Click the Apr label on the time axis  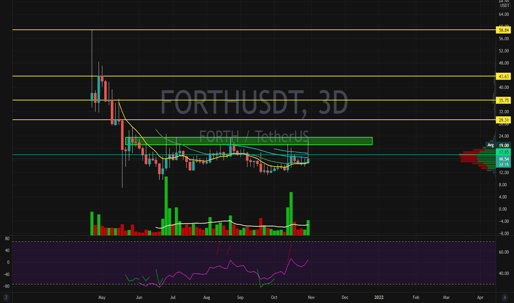[480, 297]
